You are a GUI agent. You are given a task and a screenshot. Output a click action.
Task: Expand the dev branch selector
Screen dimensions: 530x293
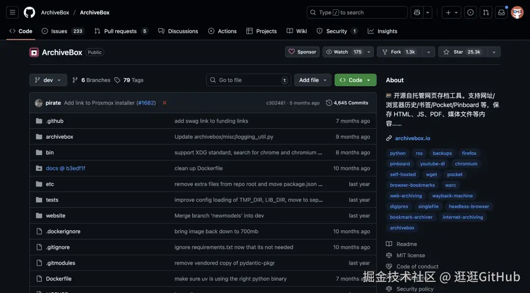click(x=48, y=79)
